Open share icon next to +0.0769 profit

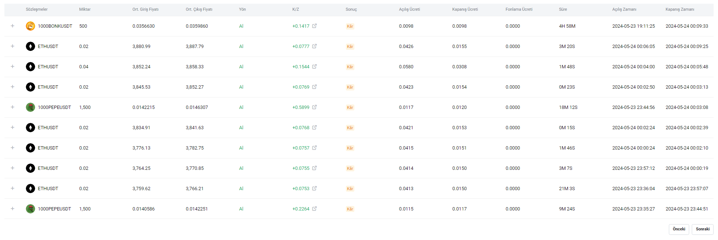click(x=314, y=87)
